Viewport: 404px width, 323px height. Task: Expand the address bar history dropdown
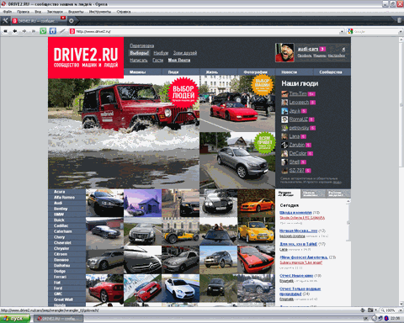point(342,31)
